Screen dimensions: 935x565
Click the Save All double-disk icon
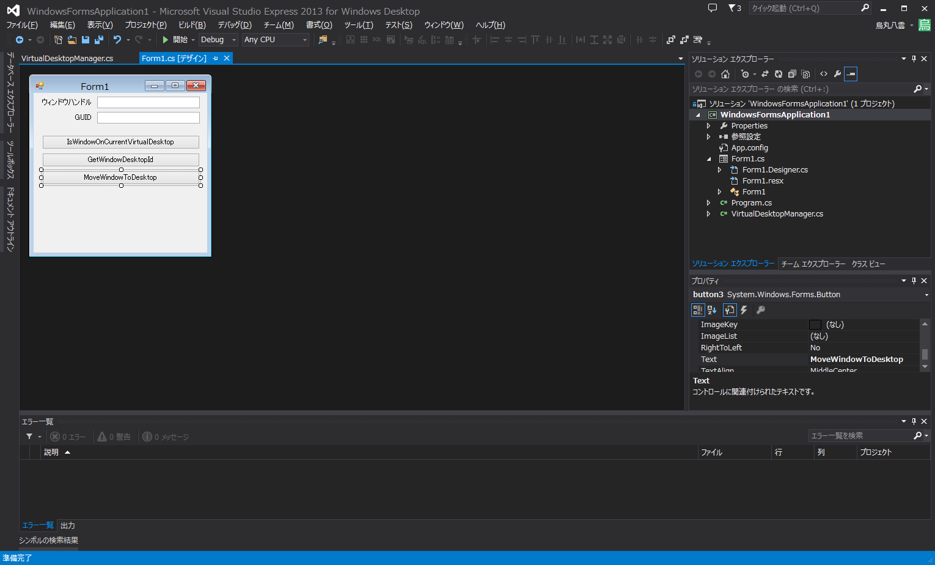tap(98, 40)
